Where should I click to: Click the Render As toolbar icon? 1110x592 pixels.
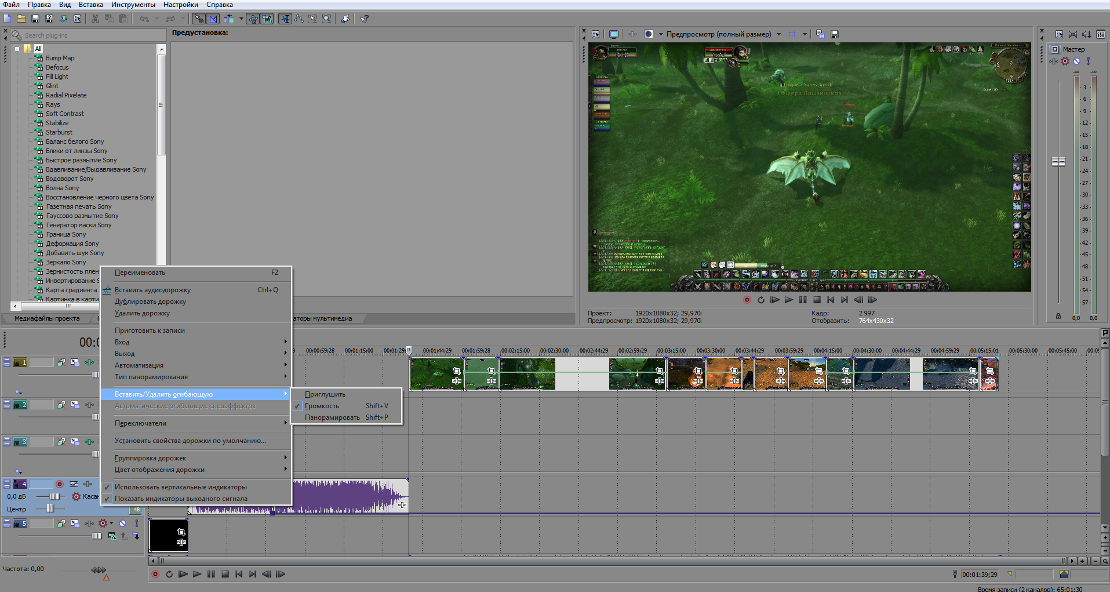point(64,19)
